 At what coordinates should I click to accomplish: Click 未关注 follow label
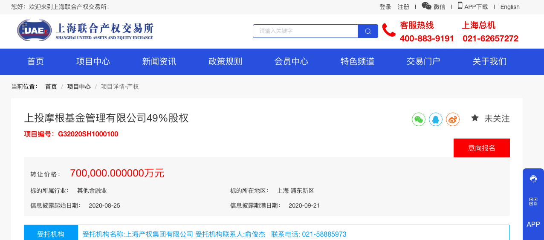(x=497, y=119)
